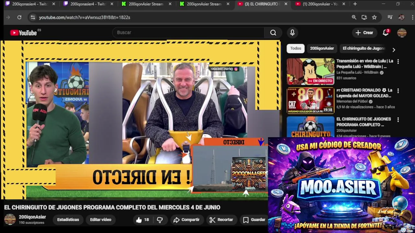Switch to second 200iqonasier4 Twitch tab
The image size is (415, 233).
88,4
